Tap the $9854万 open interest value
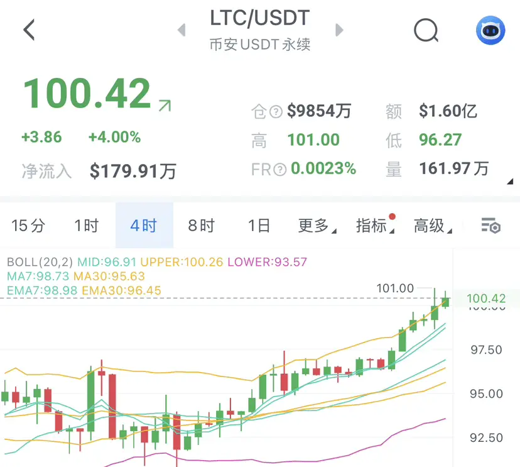This screenshot has height=467, width=520. [x=319, y=111]
